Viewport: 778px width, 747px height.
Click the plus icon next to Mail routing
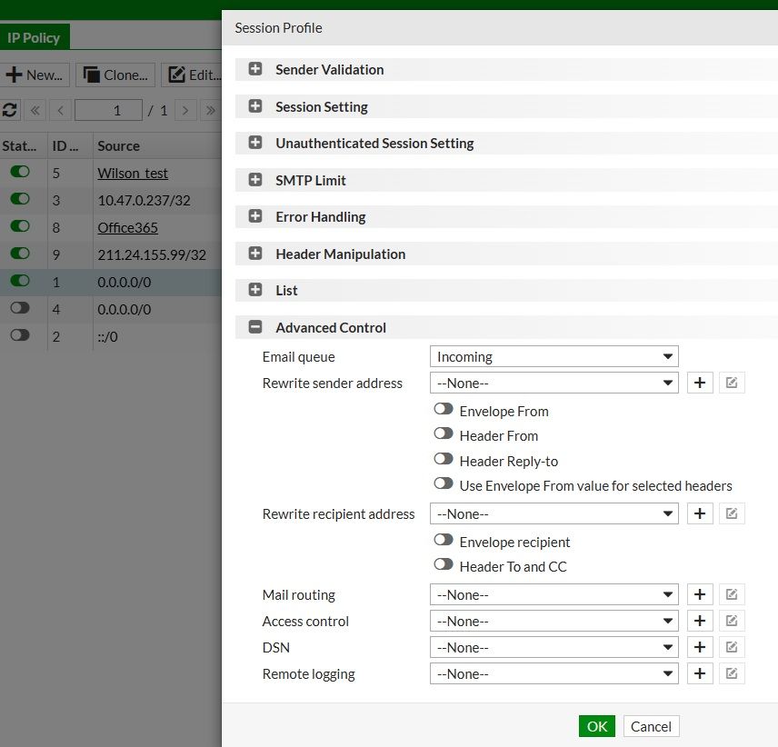699,595
